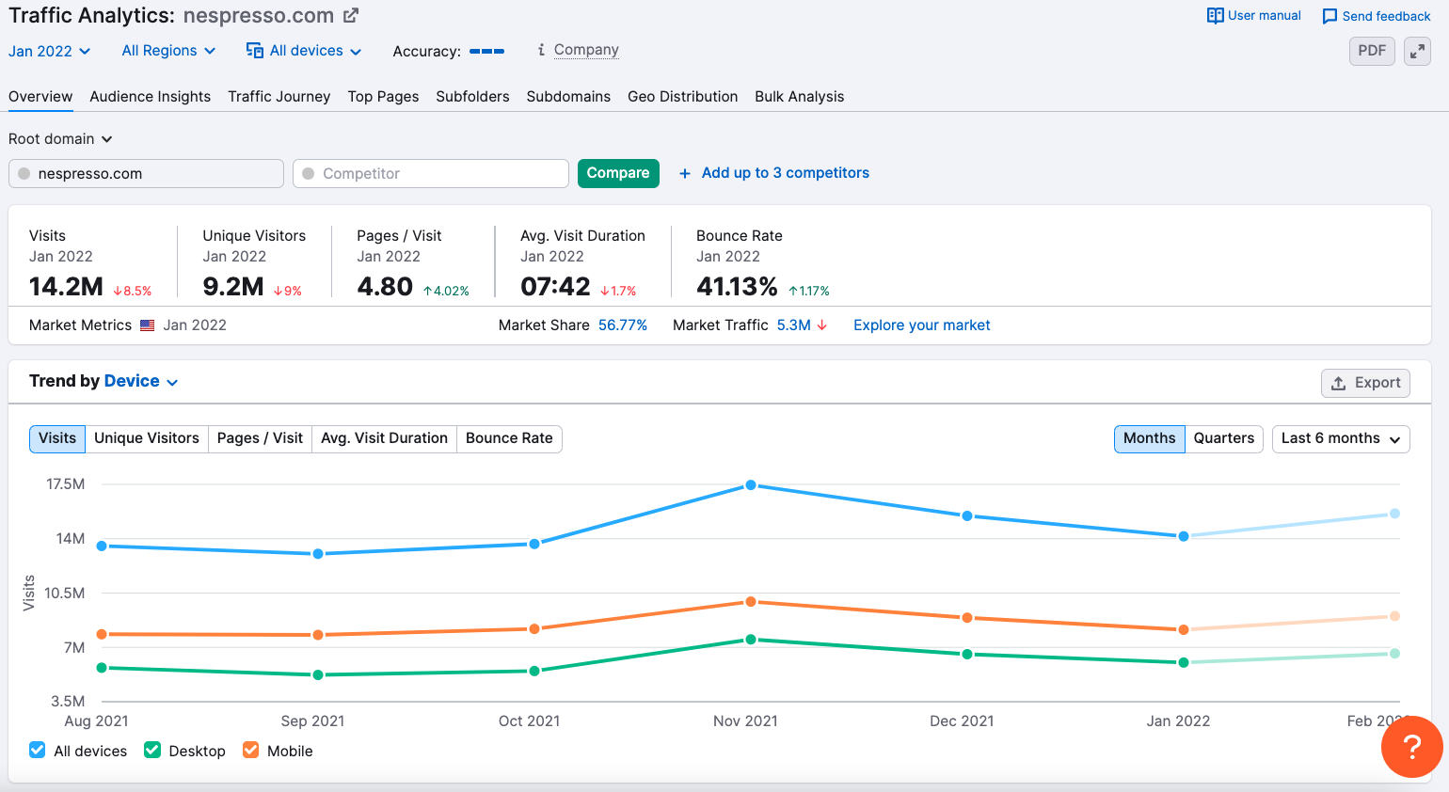
Task: Open help via the orange question mark
Action: click(1412, 748)
